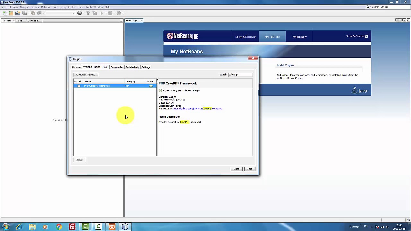This screenshot has height=231, width=411.
Task: Open media player from the taskbar
Action: click(x=45, y=227)
